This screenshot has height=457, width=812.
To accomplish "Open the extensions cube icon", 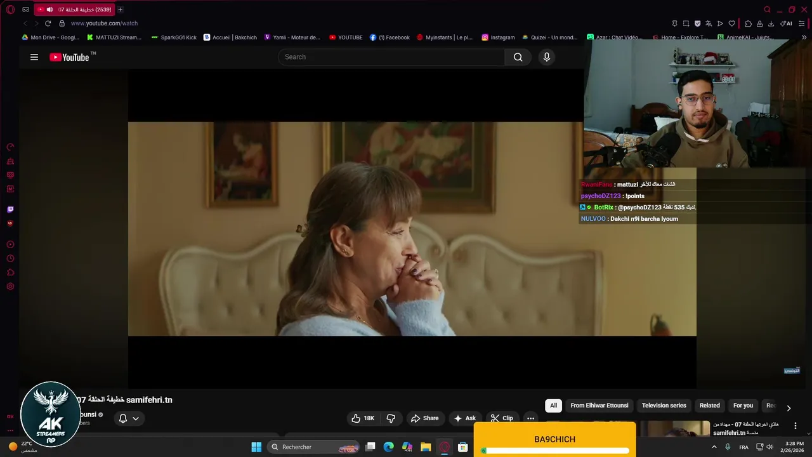I will click(x=748, y=23).
